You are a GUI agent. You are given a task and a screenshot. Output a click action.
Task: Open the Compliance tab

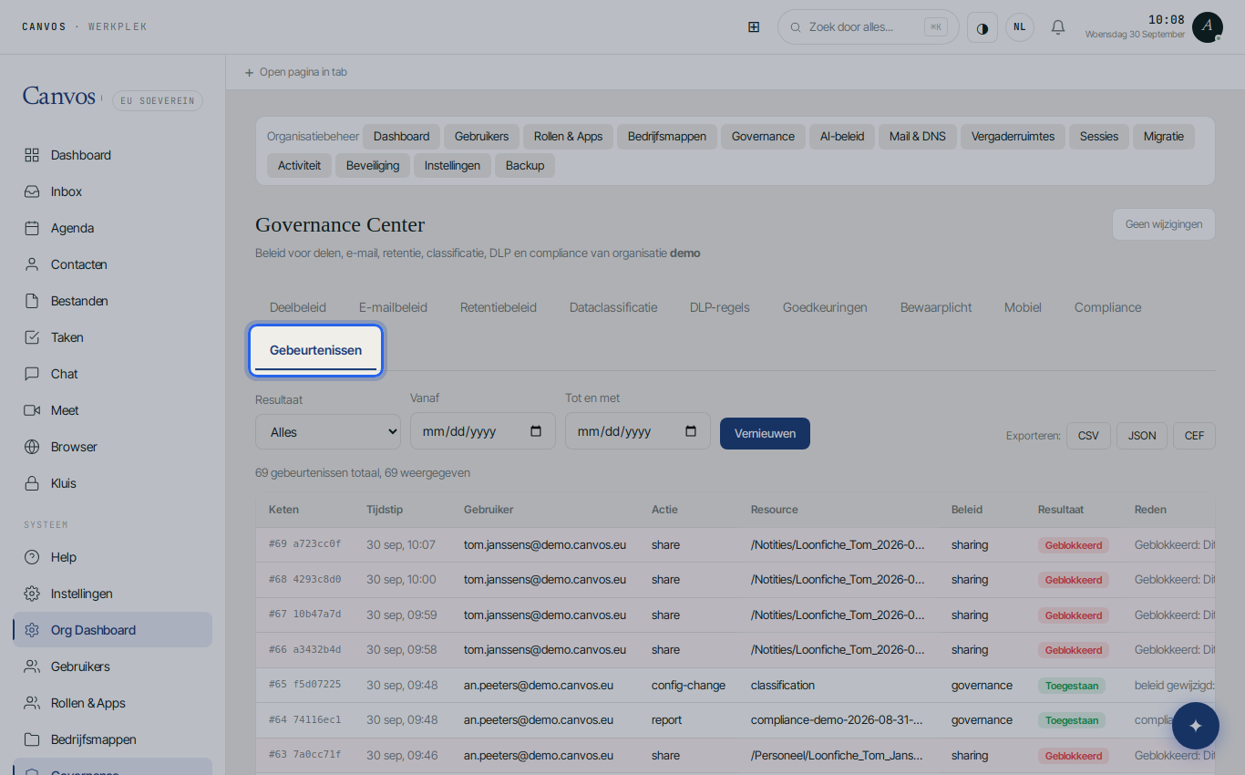(1107, 307)
